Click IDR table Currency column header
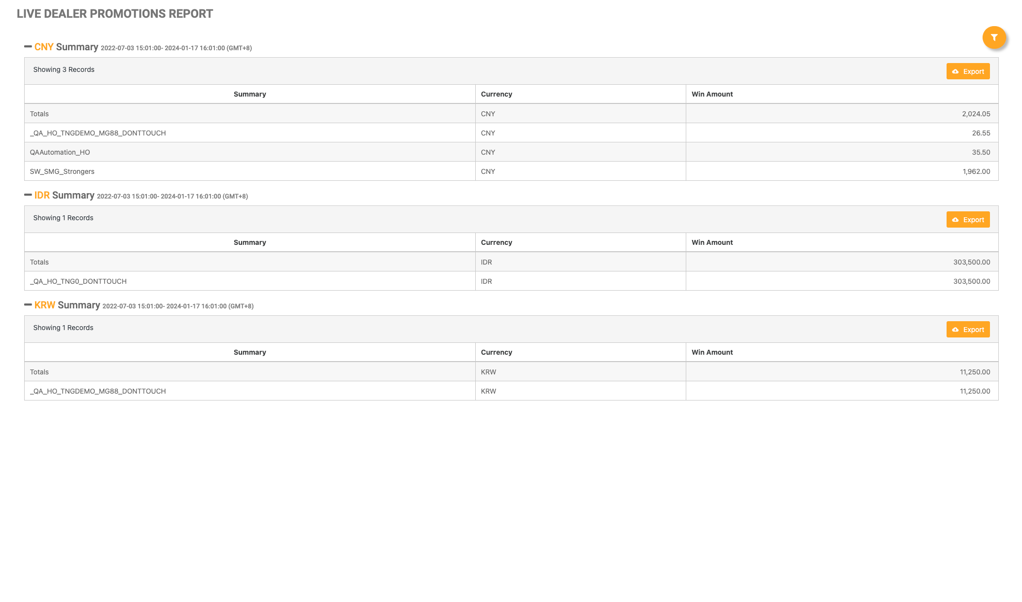The width and height of the screenshot is (1022, 602). coord(496,242)
